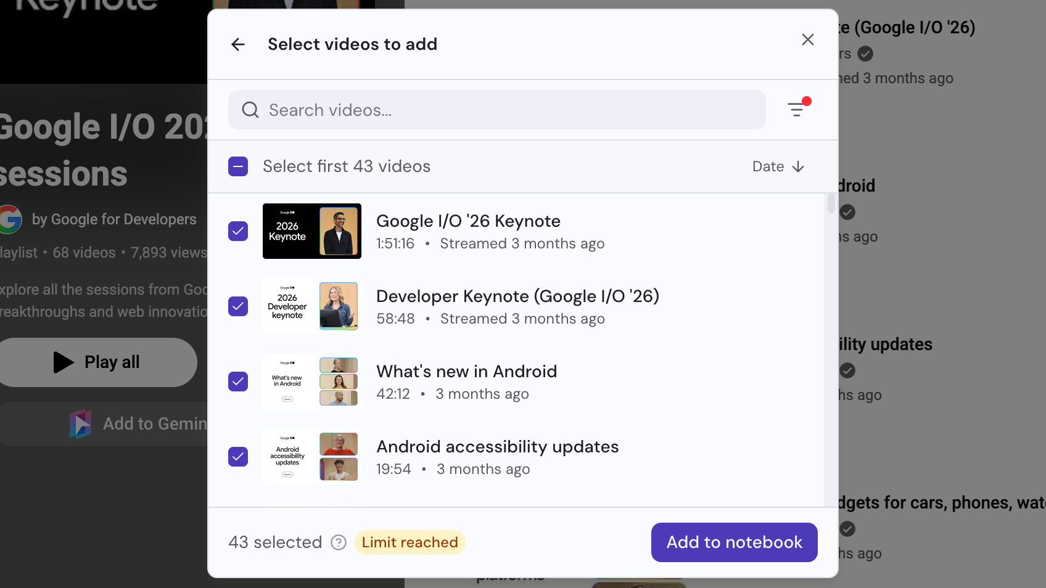The width and height of the screenshot is (1046, 588).
Task: Go back using the dialog's back arrow
Action: pyautogui.click(x=238, y=44)
